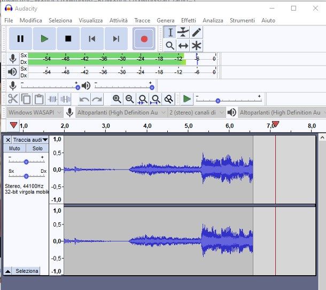The width and height of the screenshot is (326, 290).
Task: Click the Cut scissors icon
Action: click(x=13, y=99)
